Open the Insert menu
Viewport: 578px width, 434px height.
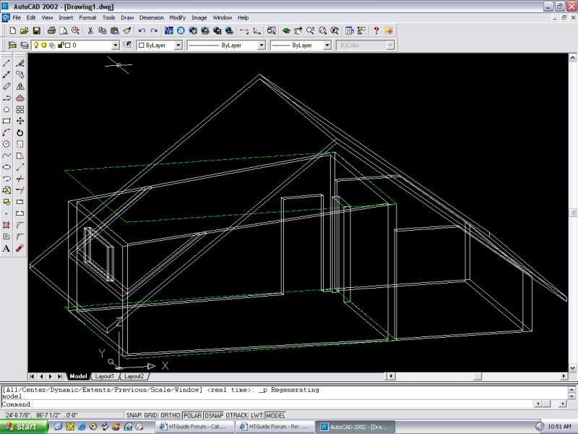coord(66,17)
